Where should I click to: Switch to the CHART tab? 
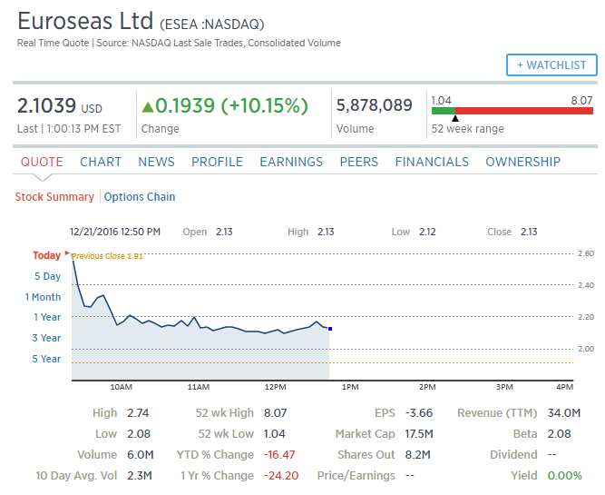tap(101, 162)
